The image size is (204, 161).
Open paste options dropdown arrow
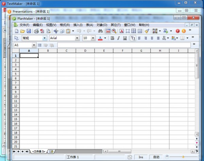tap(73, 31)
